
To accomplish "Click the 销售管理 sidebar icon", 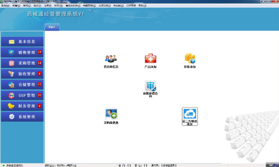I will (x=11, y=53).
